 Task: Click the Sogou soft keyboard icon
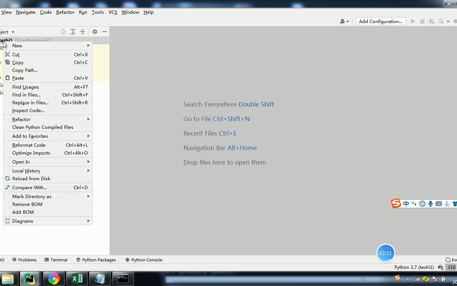(x=439, y=204)
